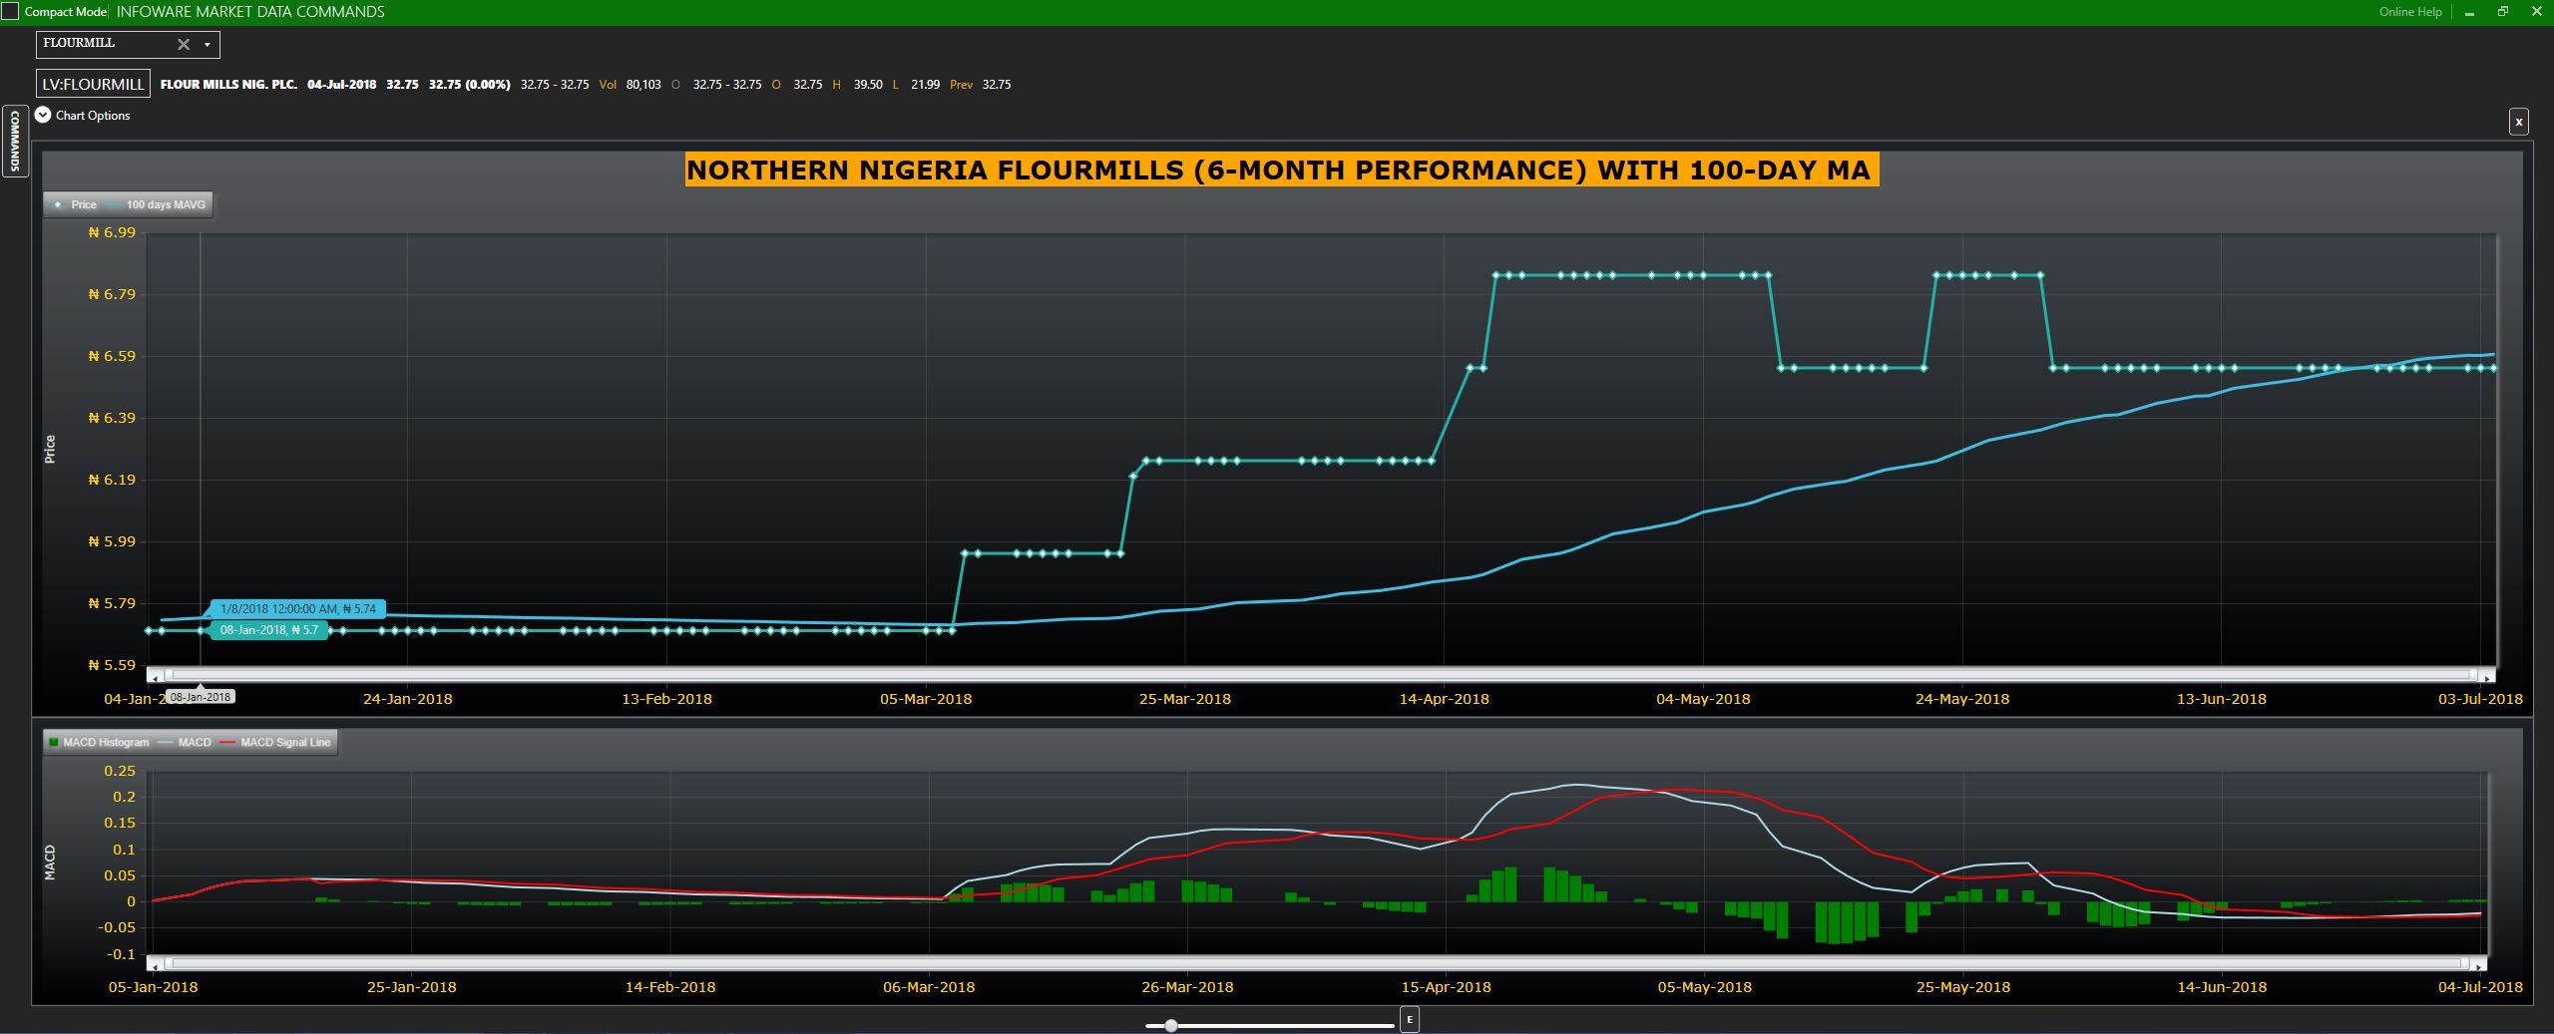This screenshot has width=2554, height=1034.
Task: Click price chart scrollbar right arrow
Action: 2488,677
